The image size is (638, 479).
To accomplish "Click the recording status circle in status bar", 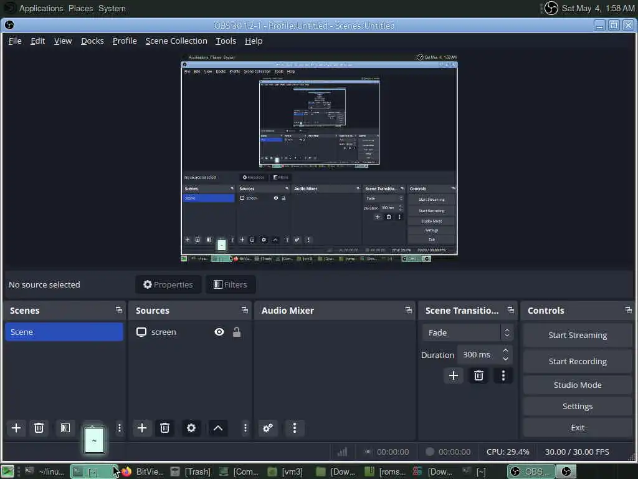I will click(430, 452).
